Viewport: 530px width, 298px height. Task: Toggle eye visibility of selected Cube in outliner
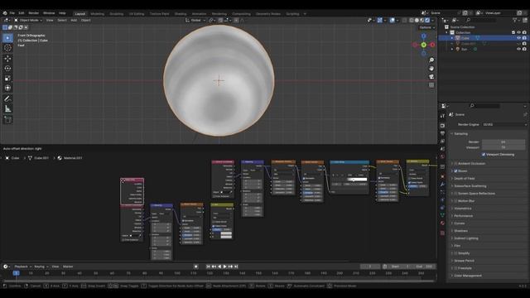pyautogui.click(x=519, y=38)
